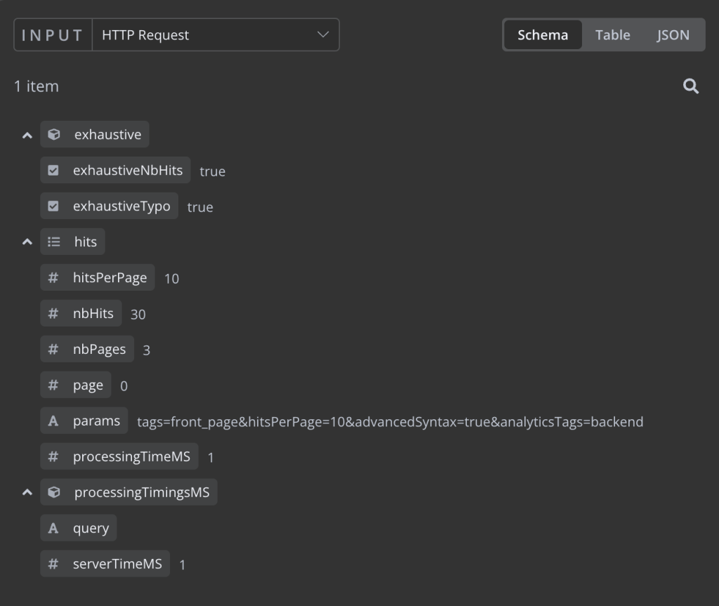Image resolution: width=719 pixels, height=606 pixels.
Task: Collapse the hits list node
Action: (x=27, y=241)
